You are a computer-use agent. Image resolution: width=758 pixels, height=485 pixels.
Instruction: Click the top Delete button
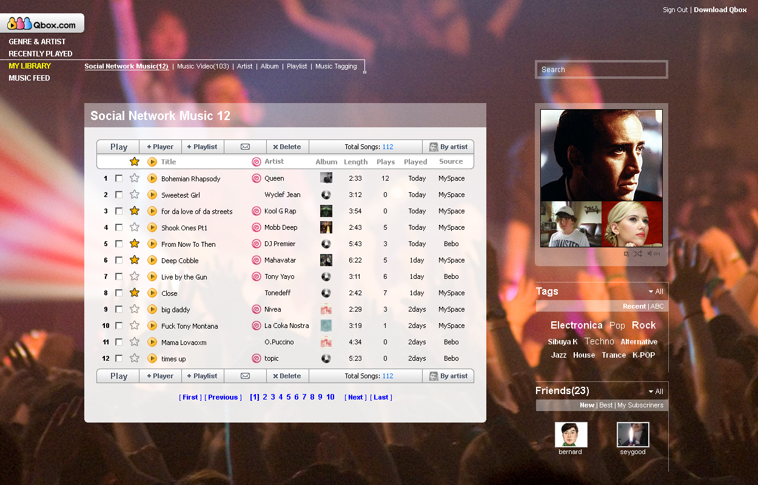pos(287,147)
